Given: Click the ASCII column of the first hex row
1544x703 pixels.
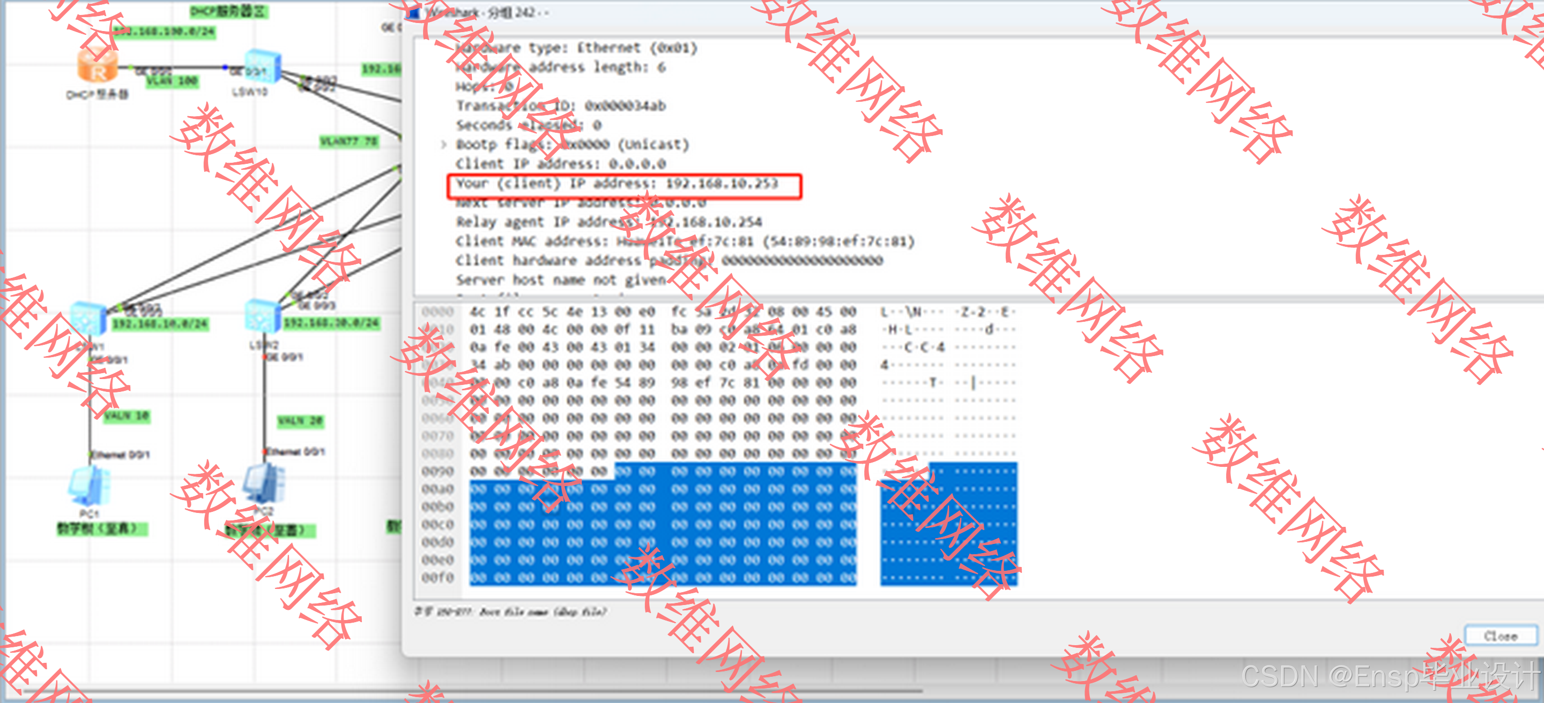Looking at the screenshot, I should point(948,312).
